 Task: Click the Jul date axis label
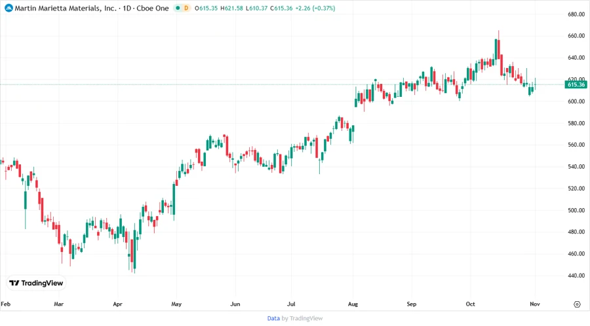click(291, 304)
